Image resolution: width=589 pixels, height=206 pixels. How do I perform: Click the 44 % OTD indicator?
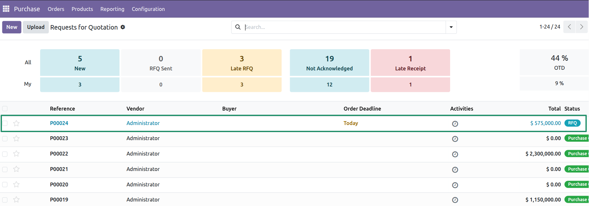pyautogui.click(x=559, y=62)
